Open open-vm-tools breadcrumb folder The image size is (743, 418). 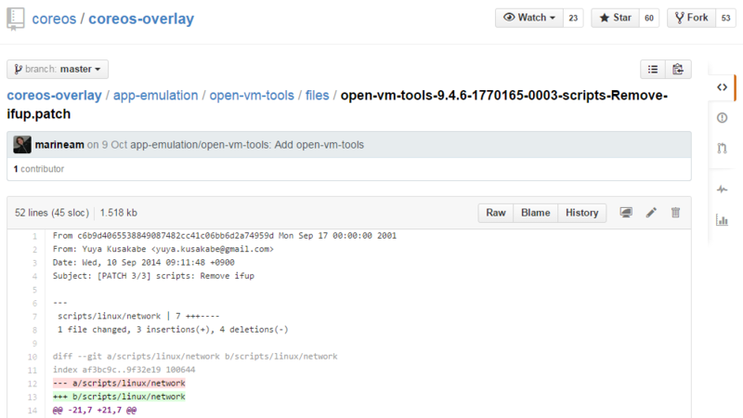tap(252, 96)
